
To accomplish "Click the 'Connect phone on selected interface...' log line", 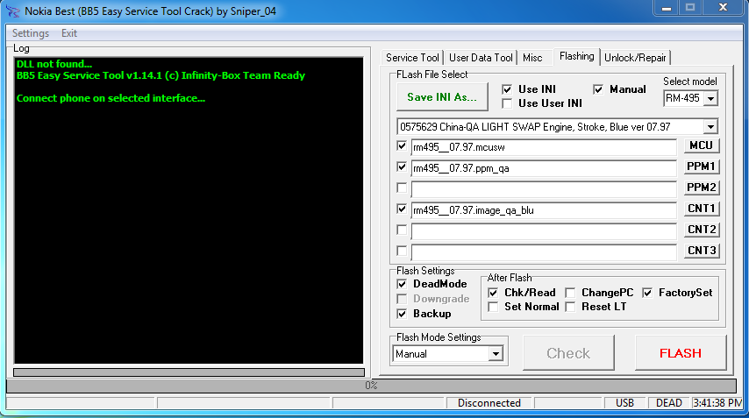I will point(111,98).
